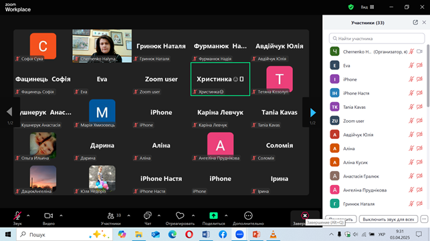Open the Вид view menu
The image size is (430, 241).
click(x=367, y=7)
